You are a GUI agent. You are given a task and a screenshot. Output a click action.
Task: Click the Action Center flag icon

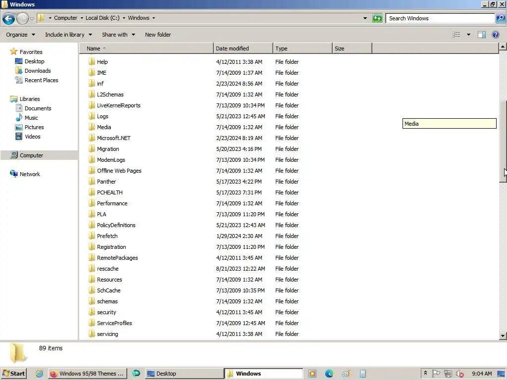(436, 374)
